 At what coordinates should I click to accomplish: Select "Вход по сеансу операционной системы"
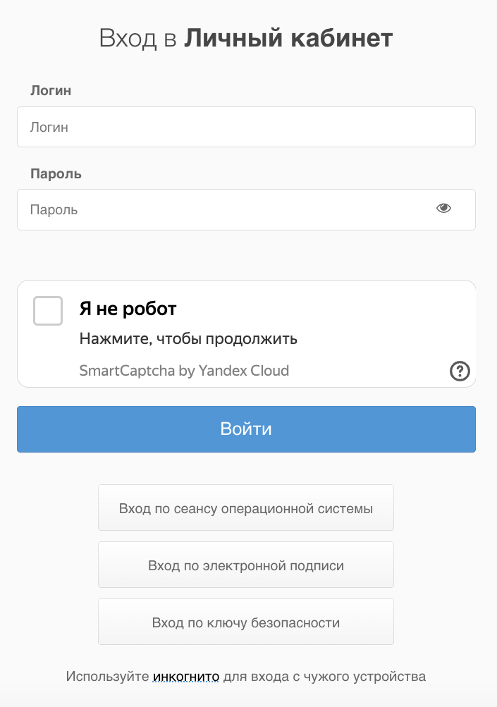(246, 508)
